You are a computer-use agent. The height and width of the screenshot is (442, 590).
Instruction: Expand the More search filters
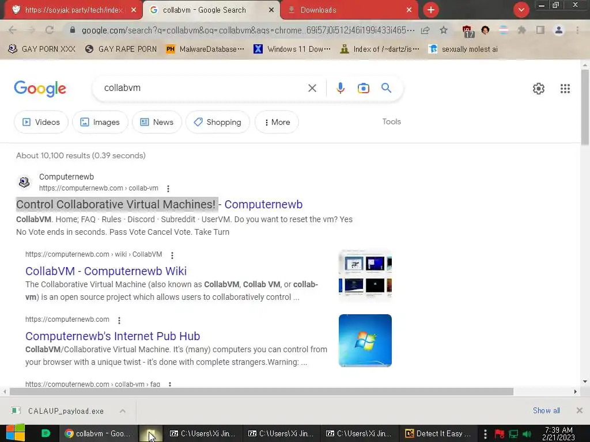tap(277, 122)
